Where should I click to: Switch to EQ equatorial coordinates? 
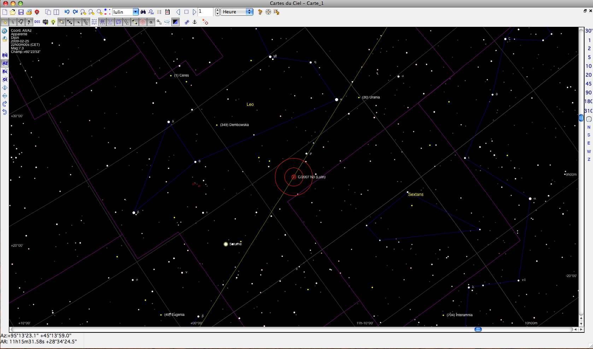[x=5, y=55]
